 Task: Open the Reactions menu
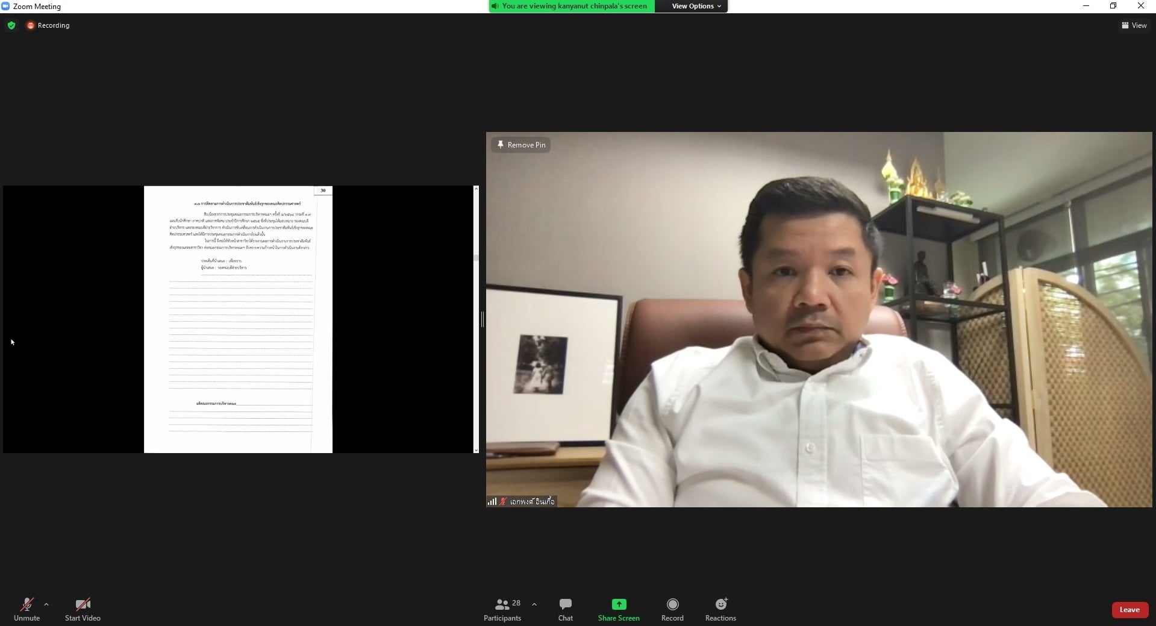pos(720,609)
